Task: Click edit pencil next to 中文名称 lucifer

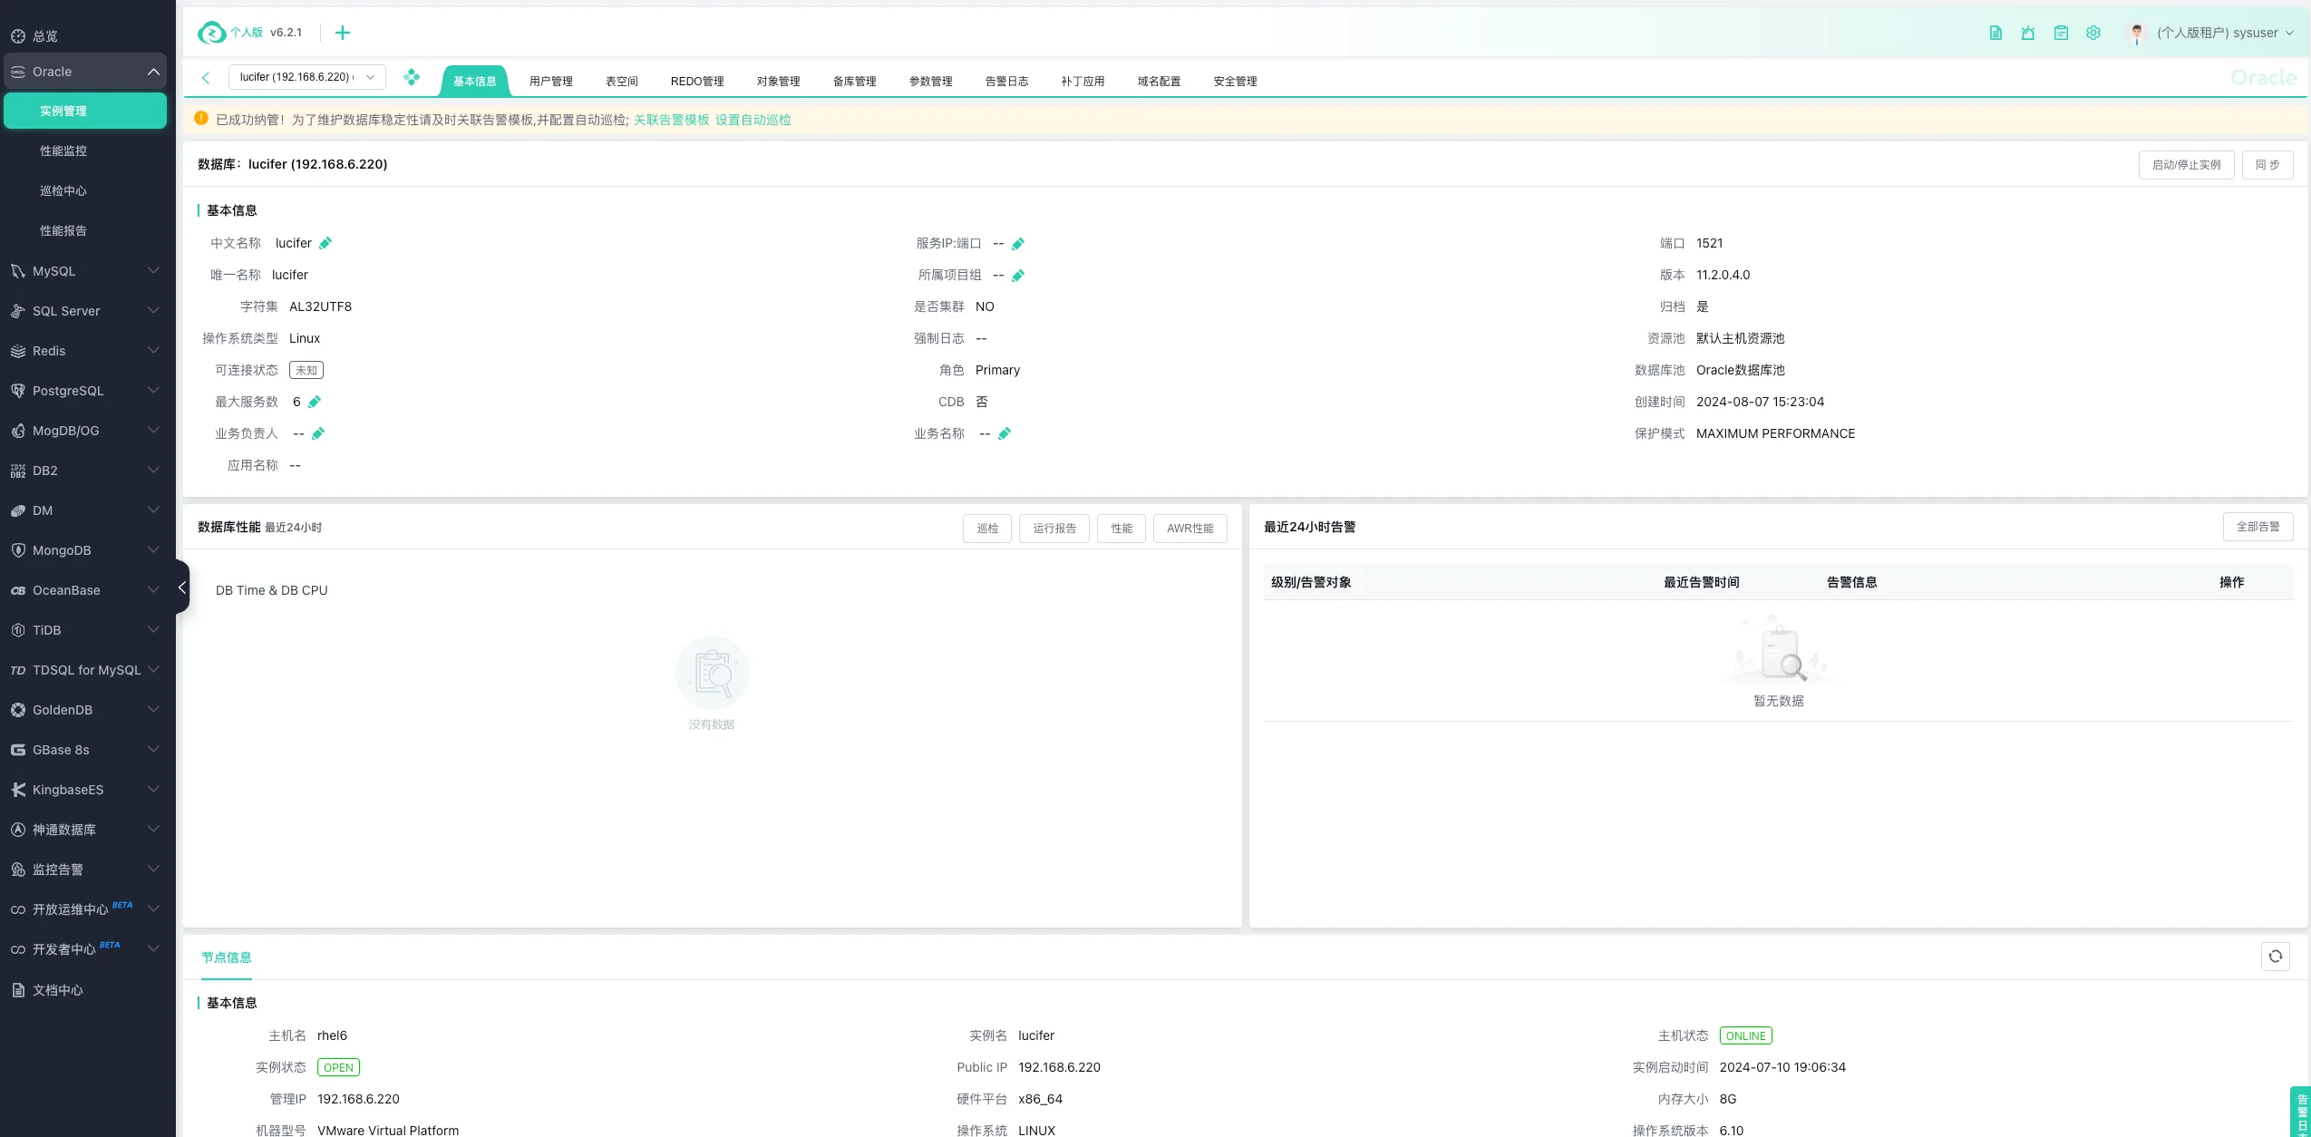Action: (x=325, y=243)
